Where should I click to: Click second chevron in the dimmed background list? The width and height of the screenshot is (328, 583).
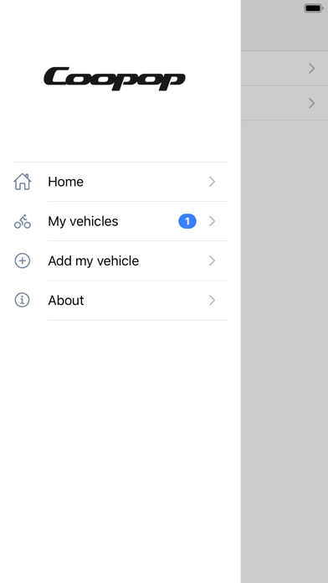(x=311, y=103)
